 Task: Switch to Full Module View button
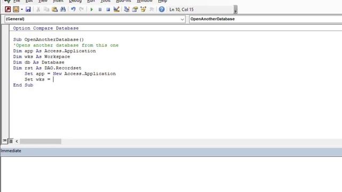(11, 141)
